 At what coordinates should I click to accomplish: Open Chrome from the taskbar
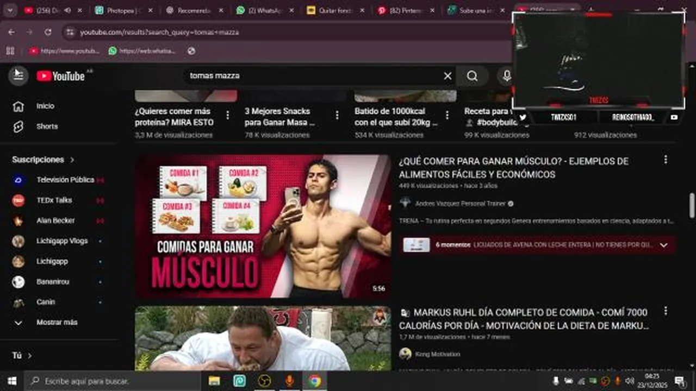pyautogui.click(x=315, y=381)
